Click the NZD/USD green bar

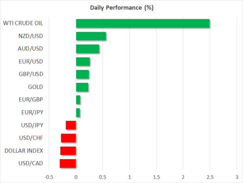click(x=91, y=36)
